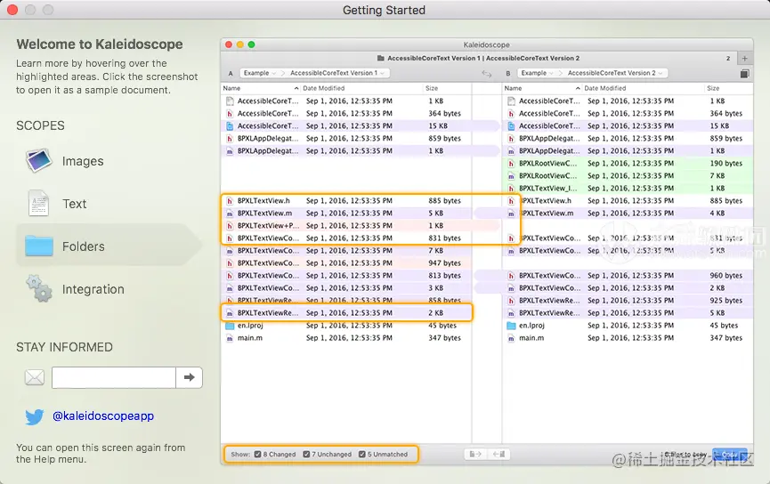770x484 pixels.
Task: Open the @kaleidoscopeapp link
Action: coord(103,415)
